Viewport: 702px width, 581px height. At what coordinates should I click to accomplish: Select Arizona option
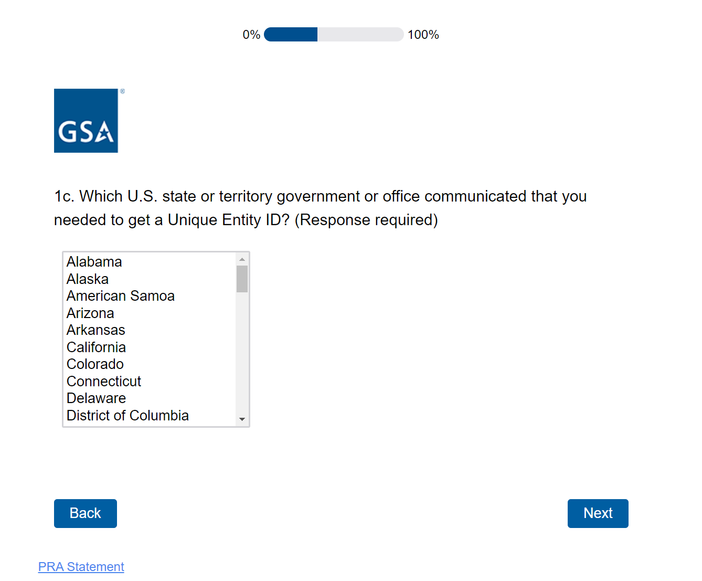point(90,313)
